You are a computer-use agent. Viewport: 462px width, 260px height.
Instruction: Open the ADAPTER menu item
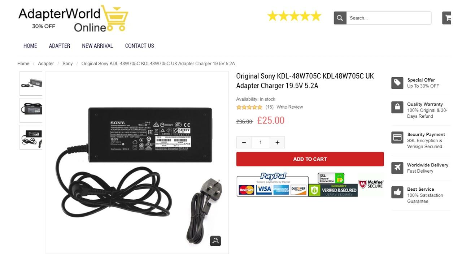point(60,46)
